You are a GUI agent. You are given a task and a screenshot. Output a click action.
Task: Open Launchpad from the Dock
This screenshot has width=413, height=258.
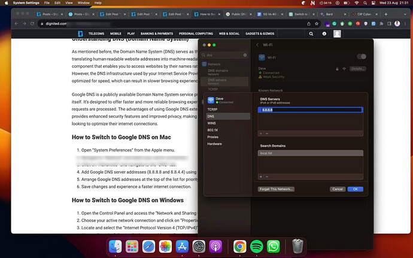click(x=132, y=247)
